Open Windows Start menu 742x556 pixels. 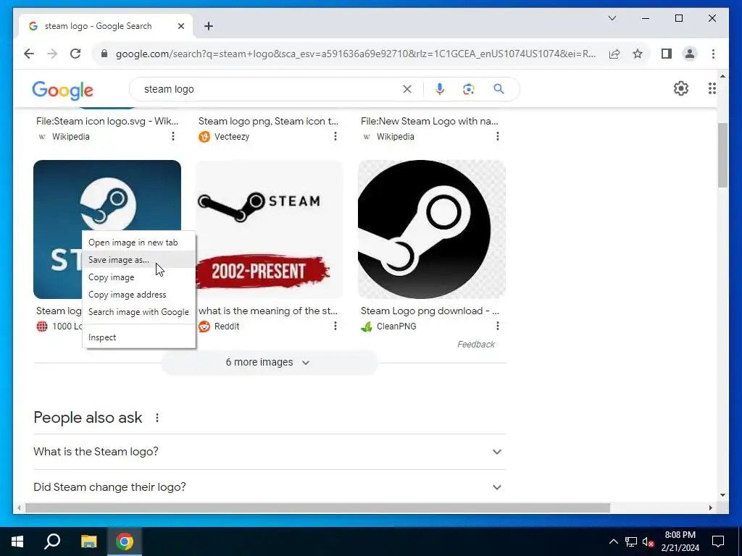(17, 542)
